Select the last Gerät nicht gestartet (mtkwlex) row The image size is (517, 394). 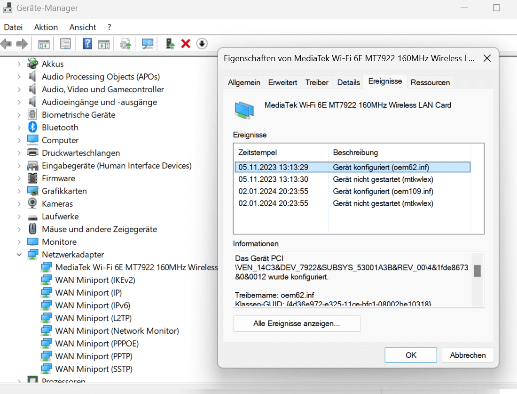tap(352, 203)
